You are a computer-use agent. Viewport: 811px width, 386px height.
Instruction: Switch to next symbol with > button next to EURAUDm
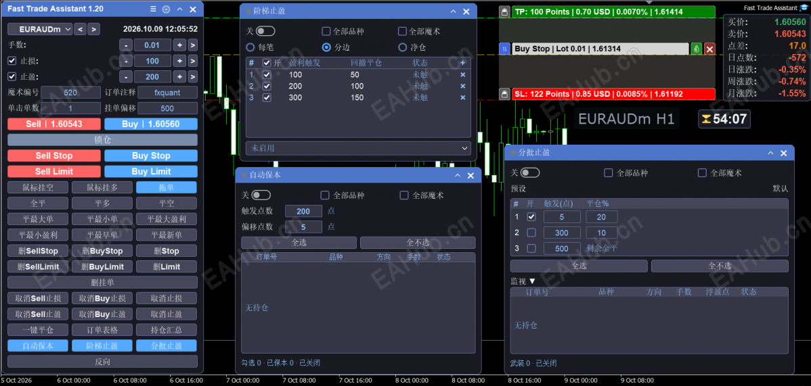tap(93, 30)
